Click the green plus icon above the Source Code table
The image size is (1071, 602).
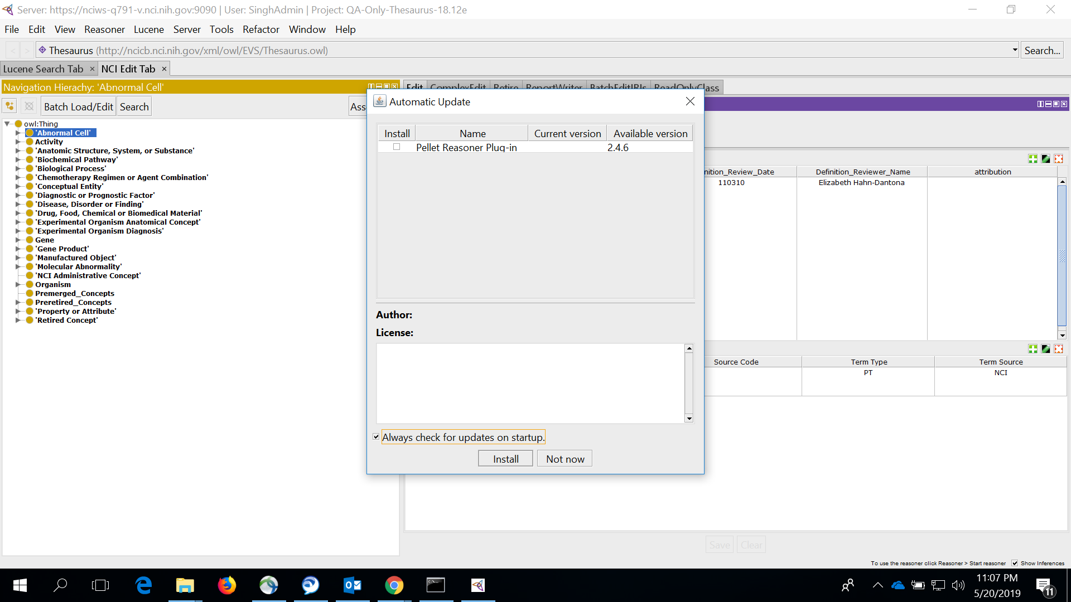coord(1033,349)
